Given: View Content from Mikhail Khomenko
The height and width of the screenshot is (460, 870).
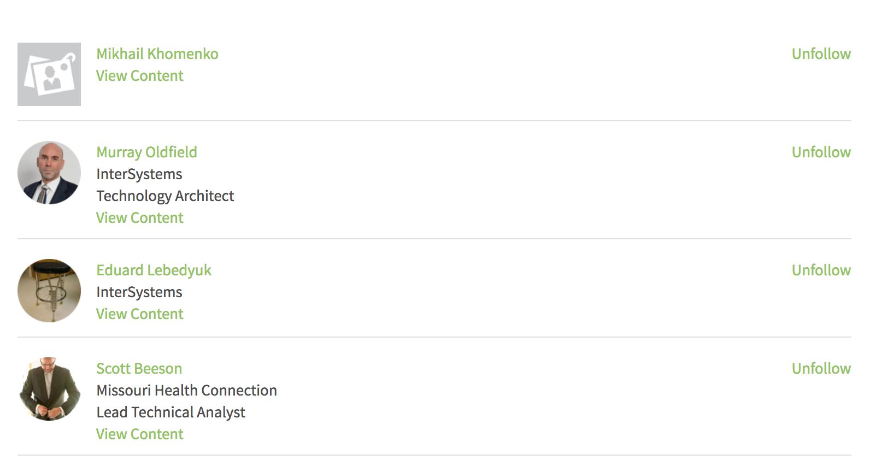Looking at the screenshot, I should (x=139, y=75).
